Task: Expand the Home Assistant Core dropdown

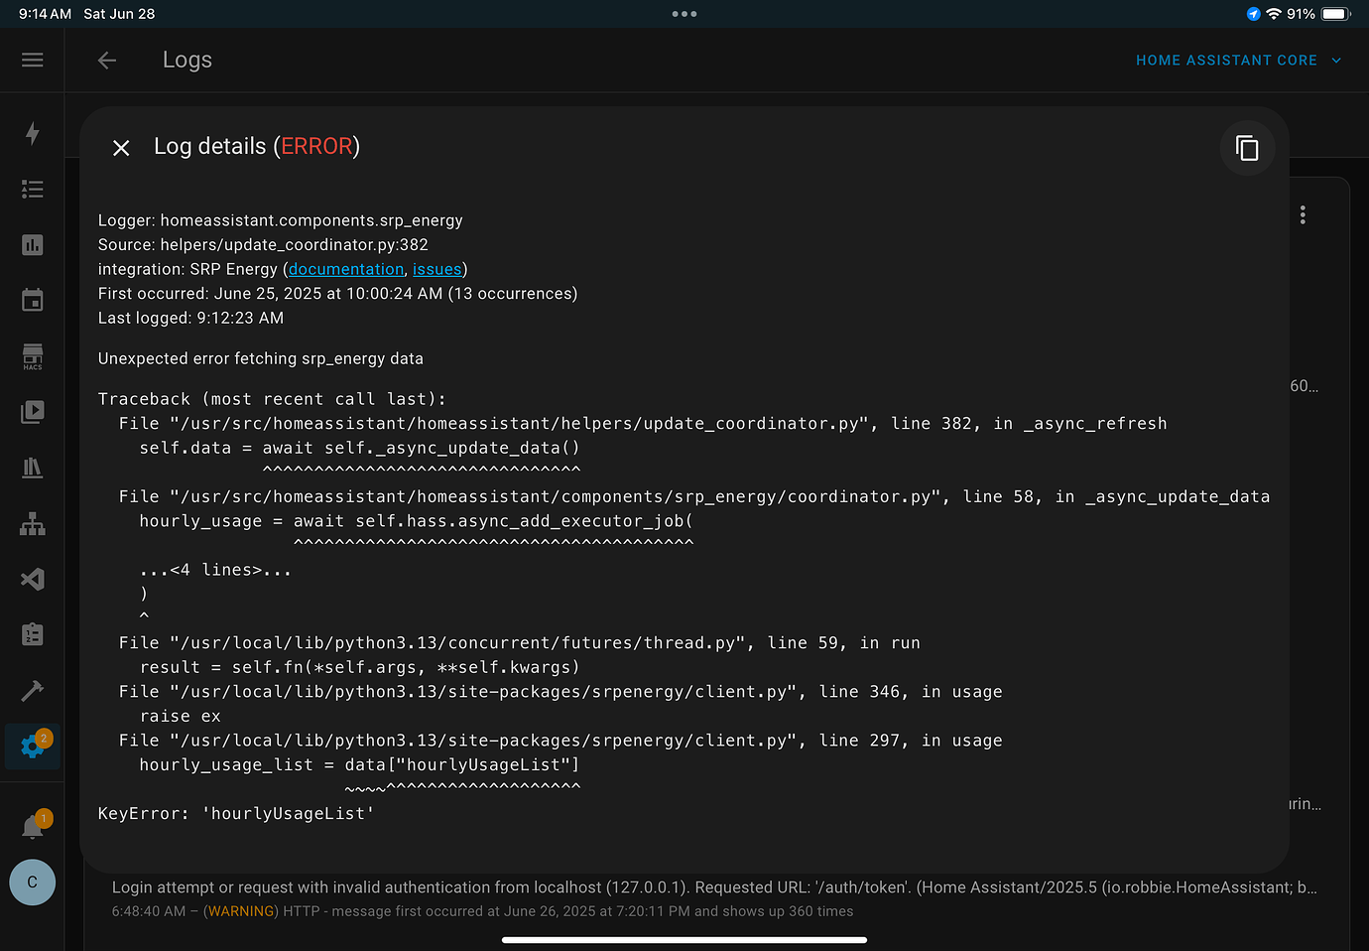Action: point(1238,61)
